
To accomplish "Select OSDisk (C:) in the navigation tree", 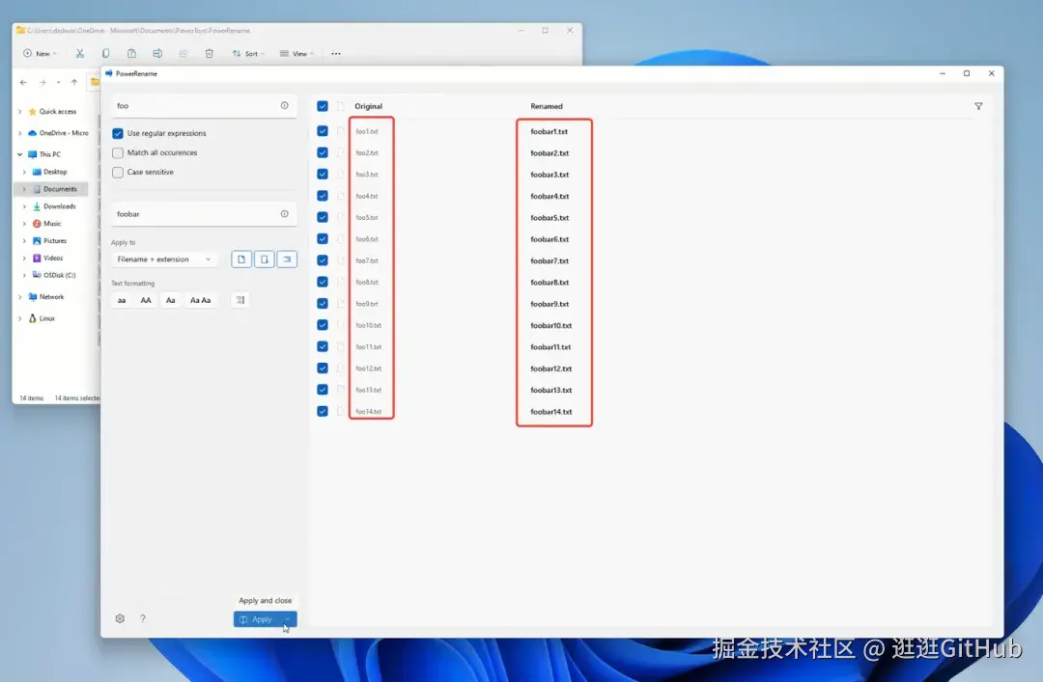I will pyautogui.click(x=59, y=275).
